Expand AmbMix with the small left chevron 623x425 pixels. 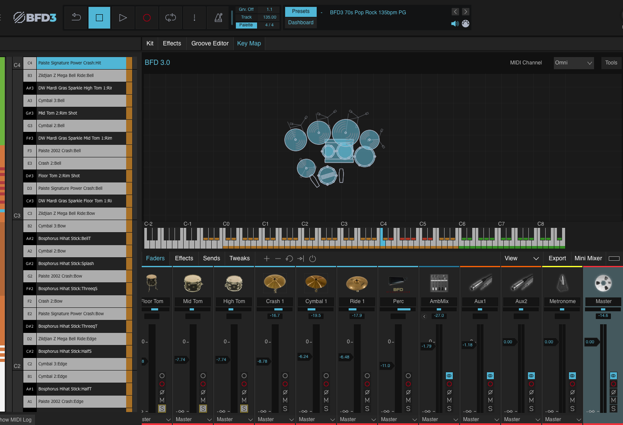[424, 316]
